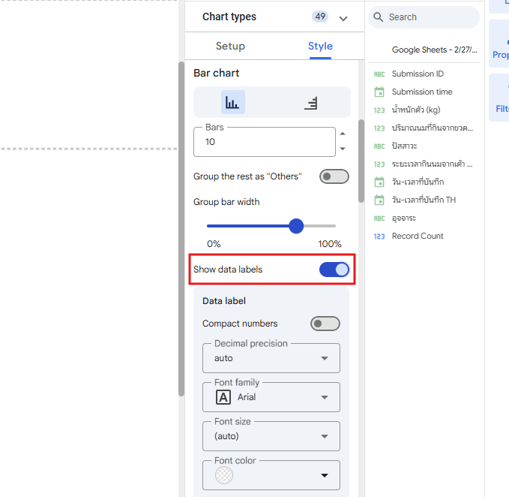Image resolution: width=509 pixels, height=497 pixels.
Task: Turn on Compact numbers toggle
Action: [325, 324]
